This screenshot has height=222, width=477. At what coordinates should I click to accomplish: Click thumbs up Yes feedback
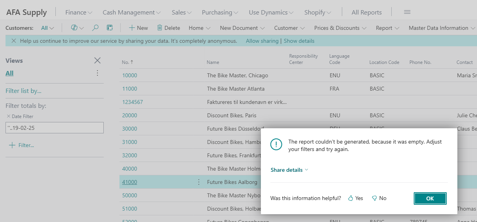[x=356, y=198]
